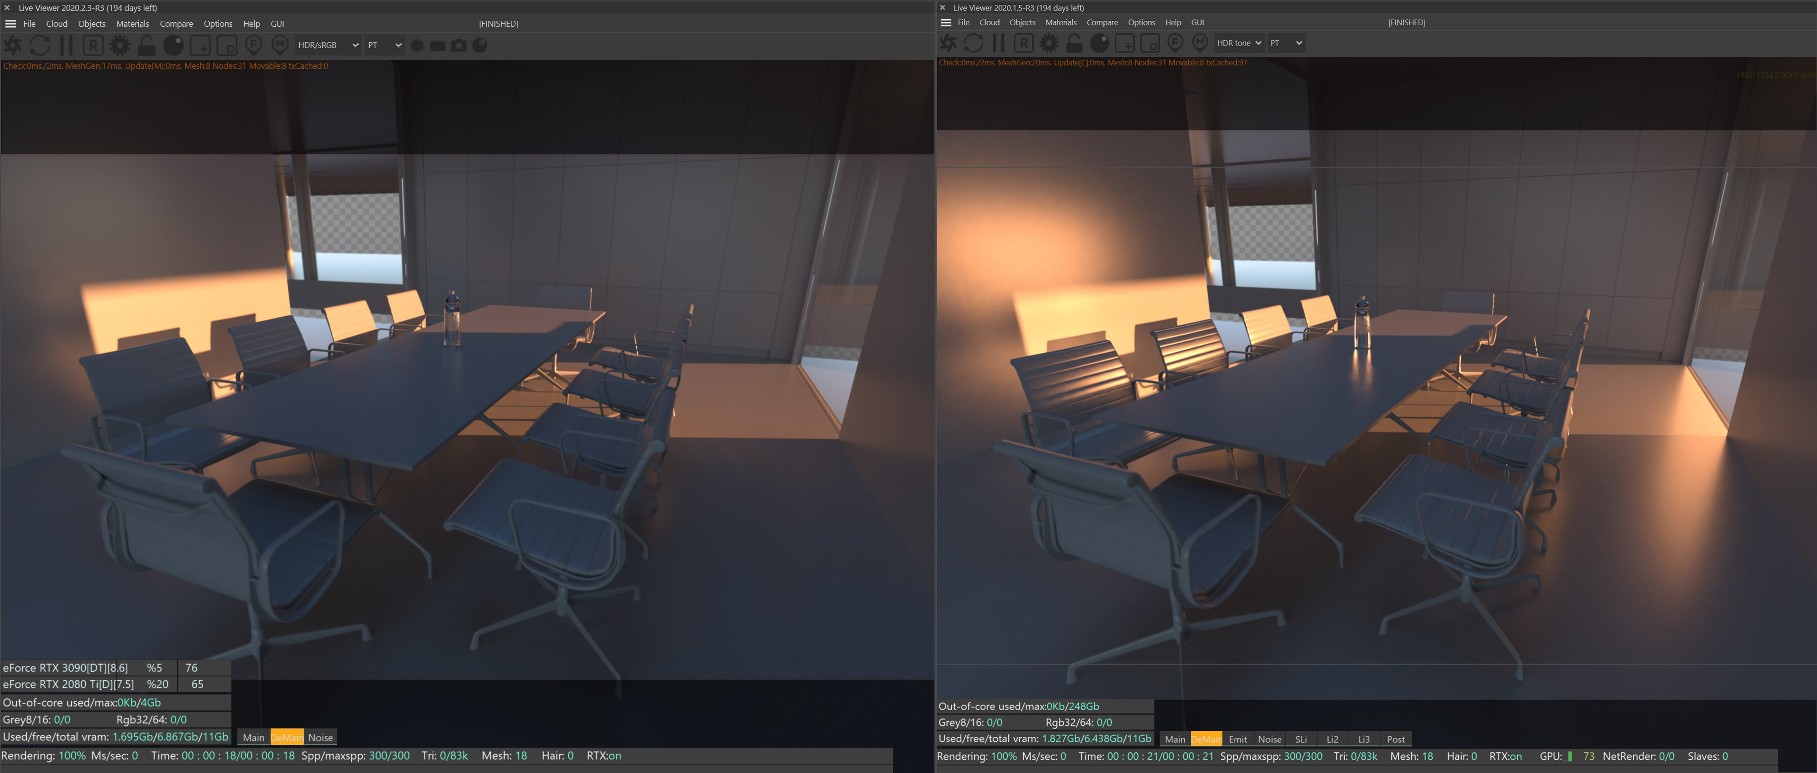The height and width of the screenshot is (773, 1817).
Task: Toggle lock resolution padlock in left viewer
Action: [x=147, y=46]
